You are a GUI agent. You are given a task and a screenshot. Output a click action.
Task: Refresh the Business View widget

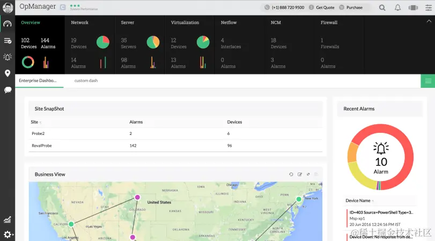(291, 174)
